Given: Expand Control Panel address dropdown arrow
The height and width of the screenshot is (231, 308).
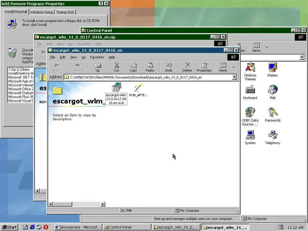Looking at the screenshot, I should pyautogui.click(x=302, y=57).
